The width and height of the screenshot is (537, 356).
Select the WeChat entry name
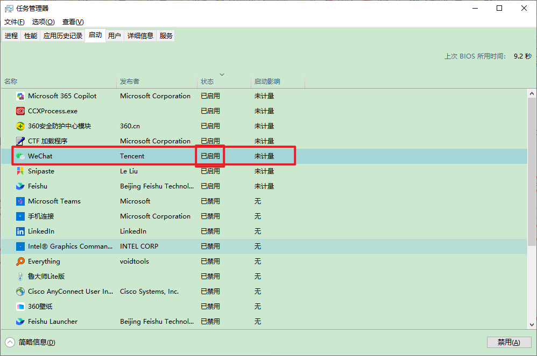(x=40, y=156)
